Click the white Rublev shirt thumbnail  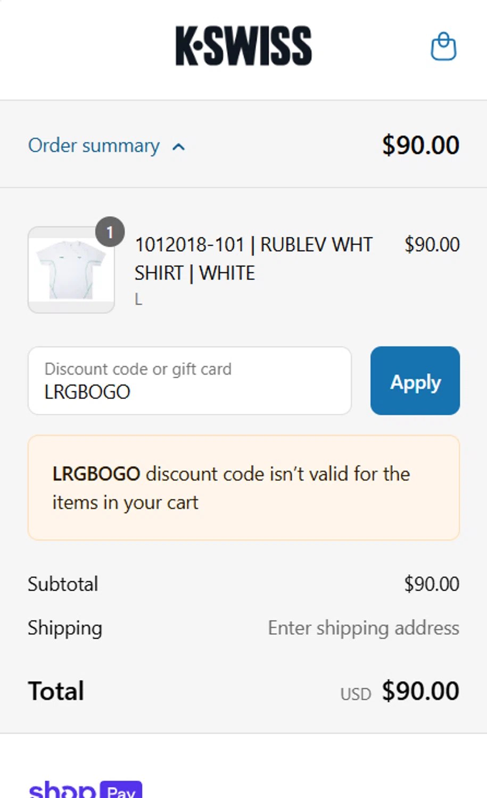[x=71, y=270]
